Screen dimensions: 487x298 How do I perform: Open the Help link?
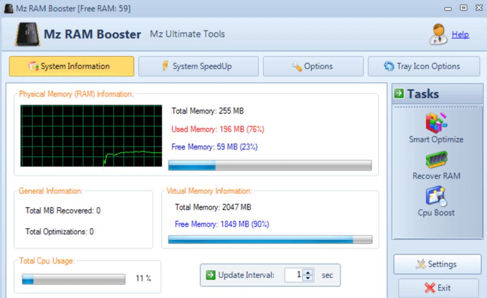[460, 34]
